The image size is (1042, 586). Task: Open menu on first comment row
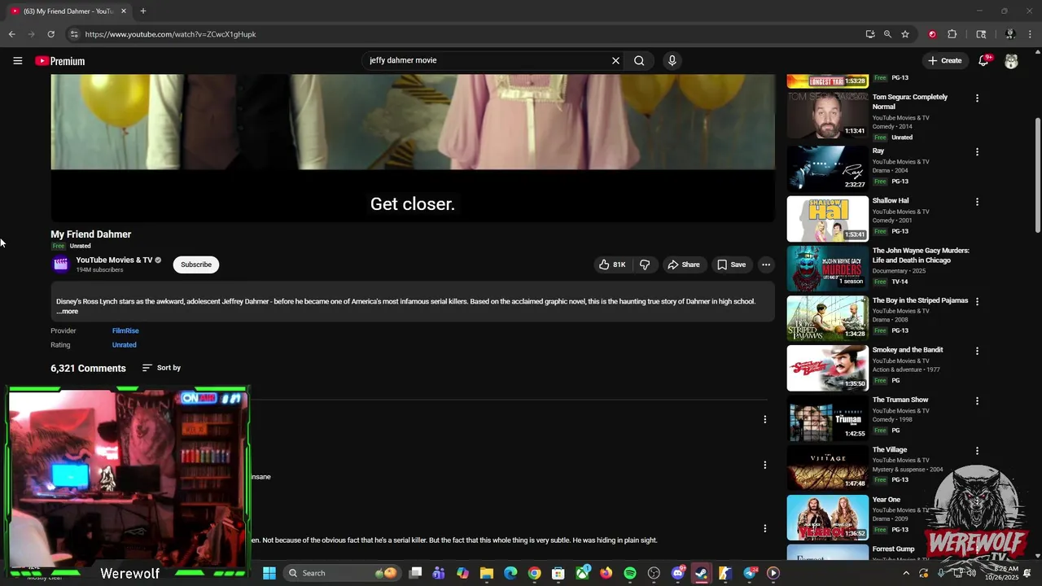point(764,419)
